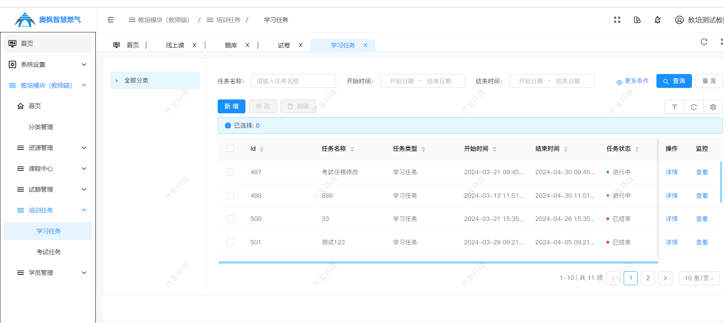This screenshot has height=323, width=724.
Task: Check the row with id 497
Action: [230, 172]
